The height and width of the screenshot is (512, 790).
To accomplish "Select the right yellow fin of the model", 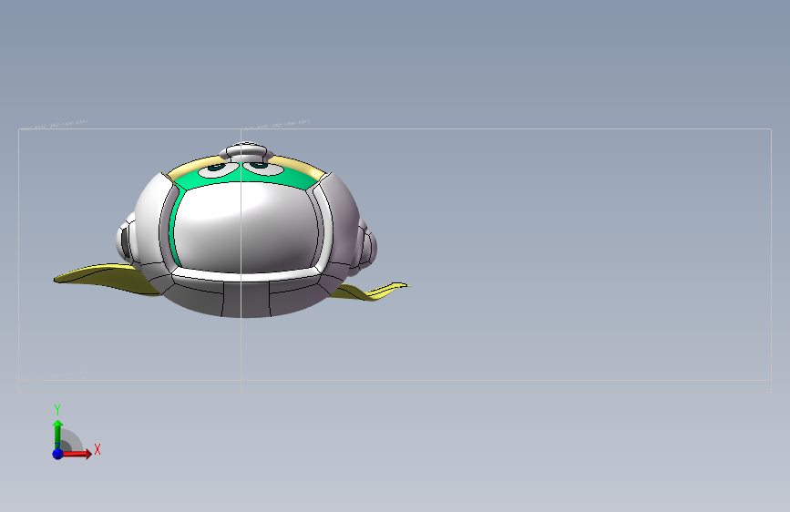I will pos(370,292).
